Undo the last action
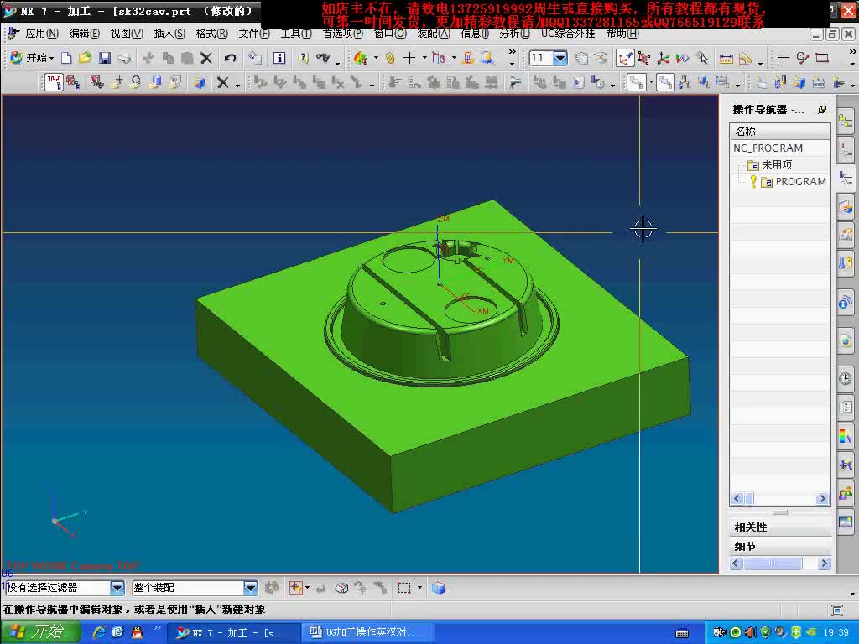859x644 pixels. 230,58
